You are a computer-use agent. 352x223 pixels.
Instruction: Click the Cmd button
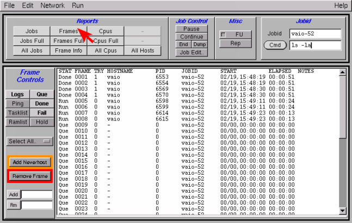[275, 45]
